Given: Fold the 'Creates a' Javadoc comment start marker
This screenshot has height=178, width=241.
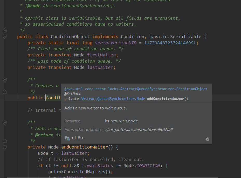Looking at the screenshot, I should tap(5, 80).
